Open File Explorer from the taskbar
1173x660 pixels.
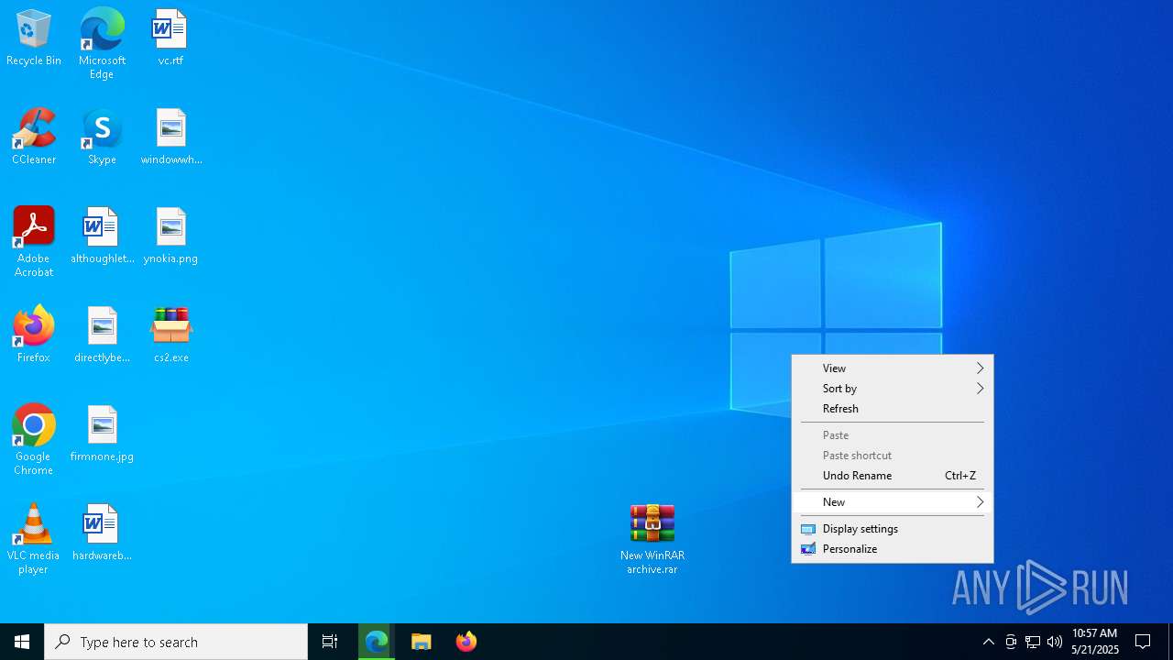coord(422,642)
